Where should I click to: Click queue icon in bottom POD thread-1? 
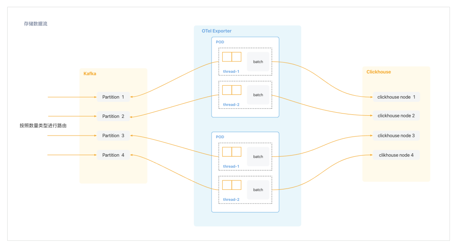(232, 152)
